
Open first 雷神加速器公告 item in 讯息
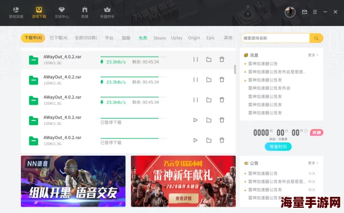(263, 64)
